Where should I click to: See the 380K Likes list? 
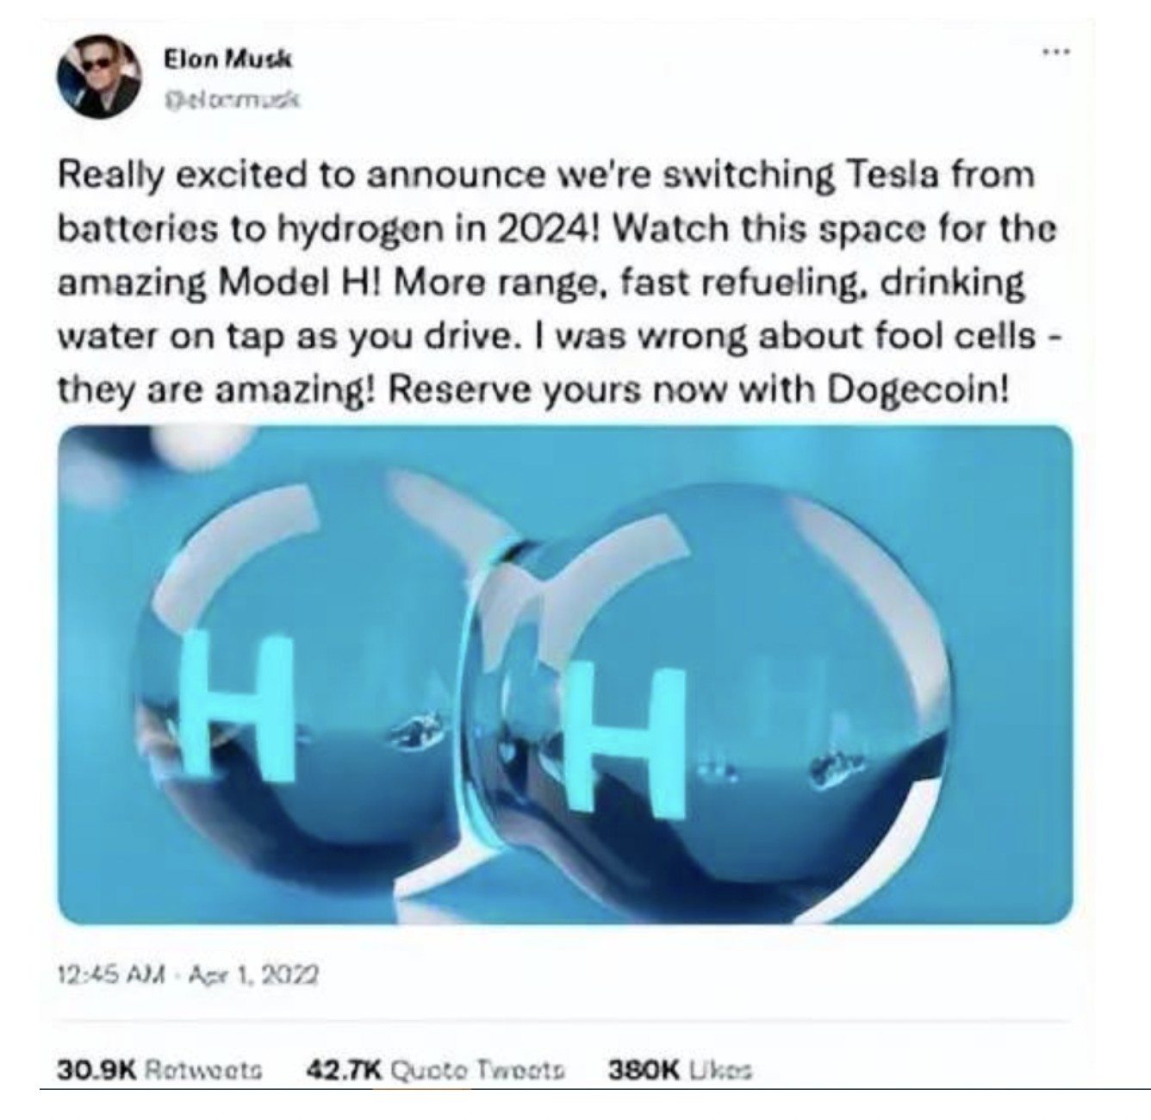[681, 1071]
